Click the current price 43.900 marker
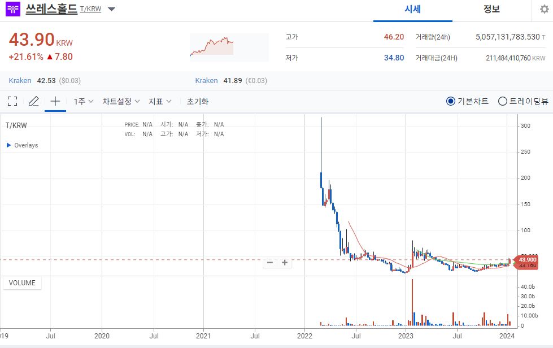Image resolution: width=553 pixels, height=348 pixels. tap(526, 260)
